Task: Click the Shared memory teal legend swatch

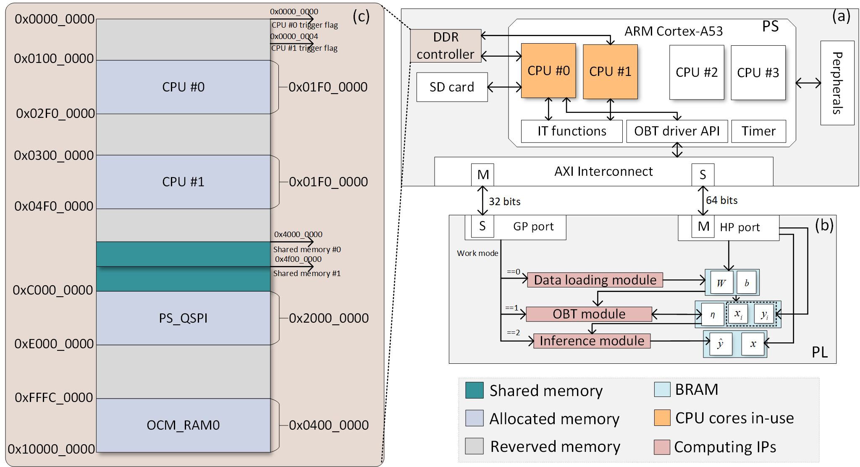Action: [x=474, y=390]
